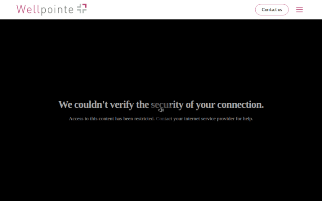This screenshot has width=322, height=215.
Task: Open the hamburger navigation menu
Action: tap(299, 10)
